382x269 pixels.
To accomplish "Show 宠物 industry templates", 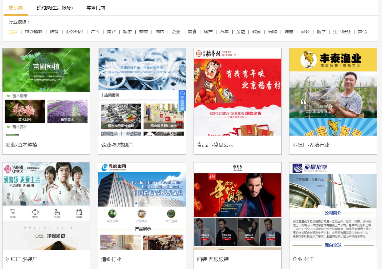I will pyautogui.click(x=273, y=32).
